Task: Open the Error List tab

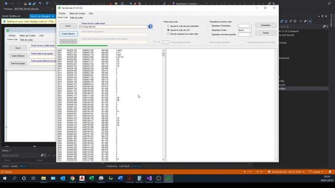Action: click(136, 166)
